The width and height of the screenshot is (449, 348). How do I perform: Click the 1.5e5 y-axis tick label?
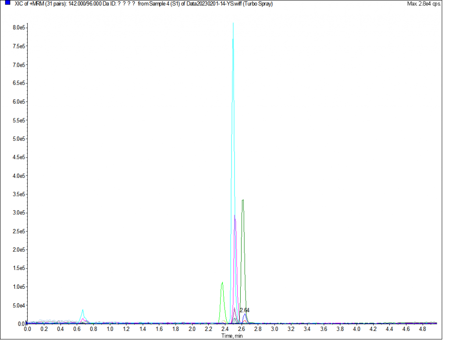[19, 268]
